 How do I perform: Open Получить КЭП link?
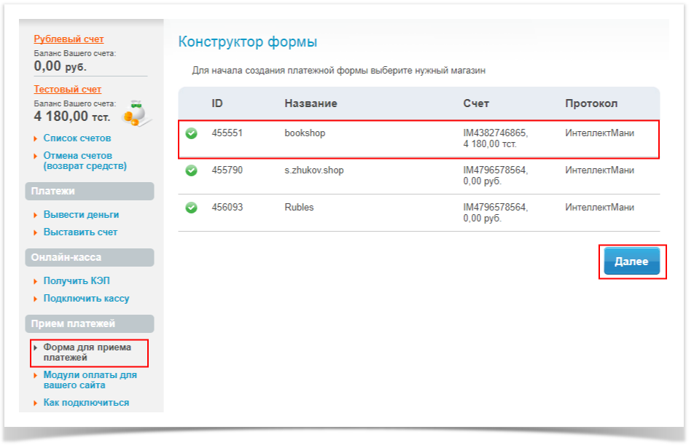(x=77, y=281)
